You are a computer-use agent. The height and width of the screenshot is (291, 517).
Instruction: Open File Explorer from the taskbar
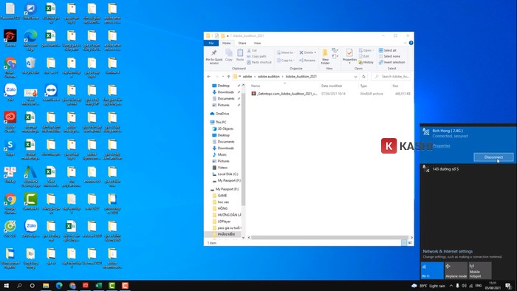point(46,285)
